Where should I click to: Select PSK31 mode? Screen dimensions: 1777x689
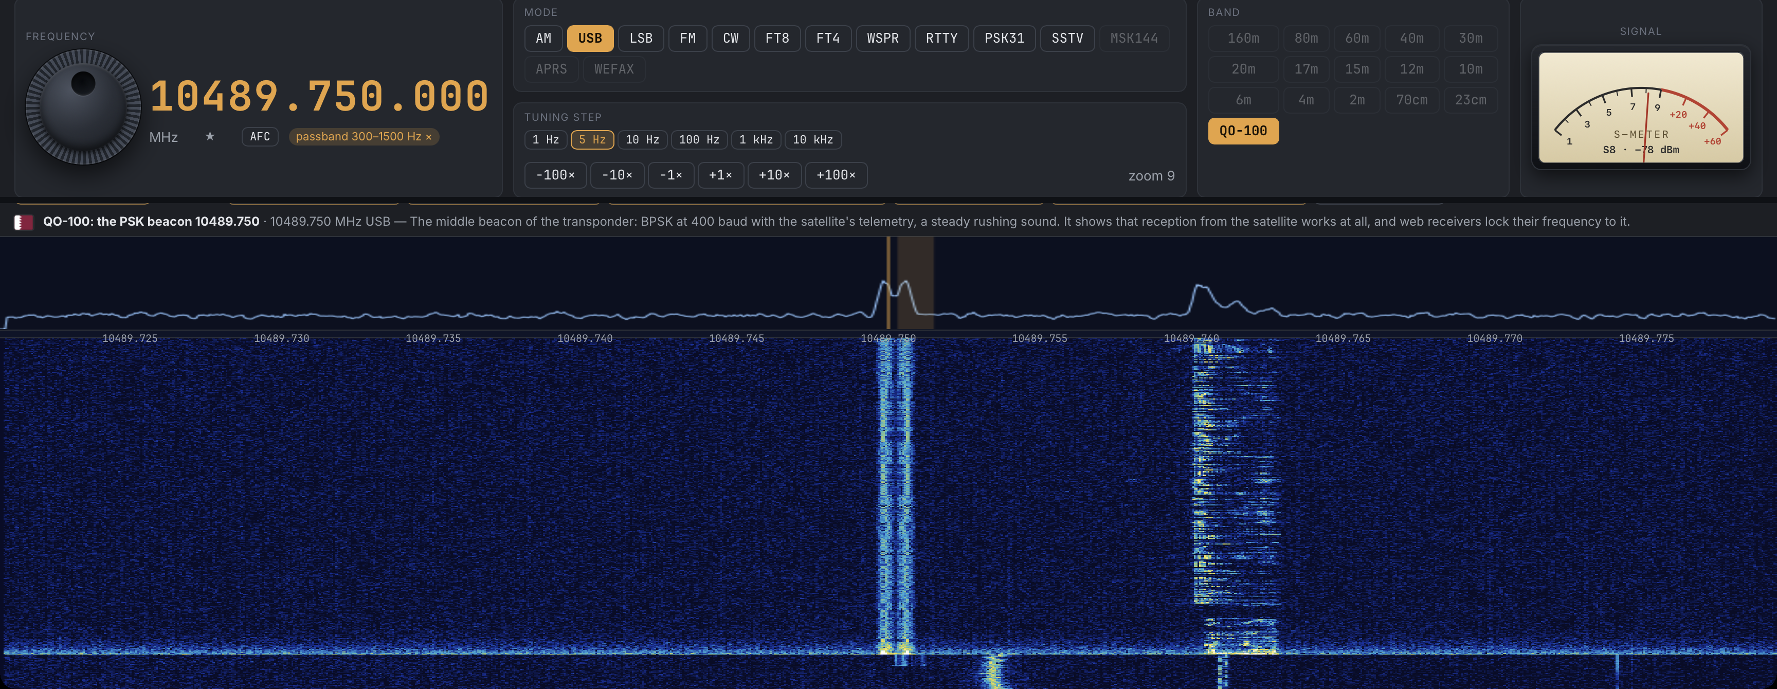point(1004,39)
